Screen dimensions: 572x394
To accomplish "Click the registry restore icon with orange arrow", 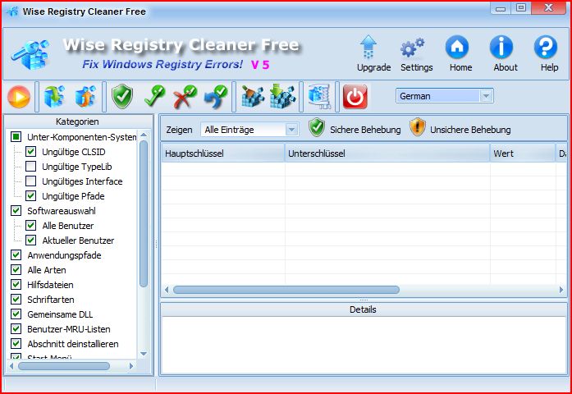I will pyautogui.click(x=85, y=97).
